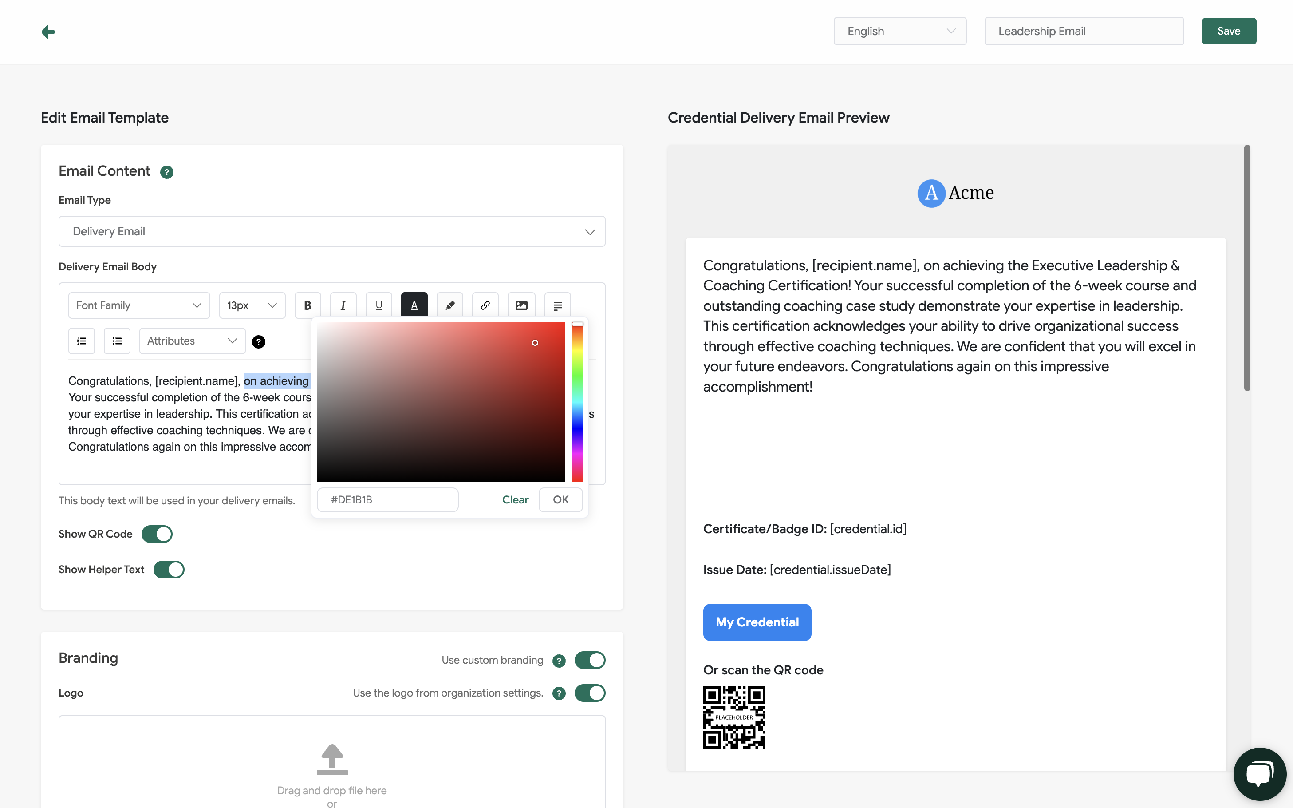Click the Leadership Email name field
The width and height of the screenshot is (1293, 808).
pos(1084,31)
